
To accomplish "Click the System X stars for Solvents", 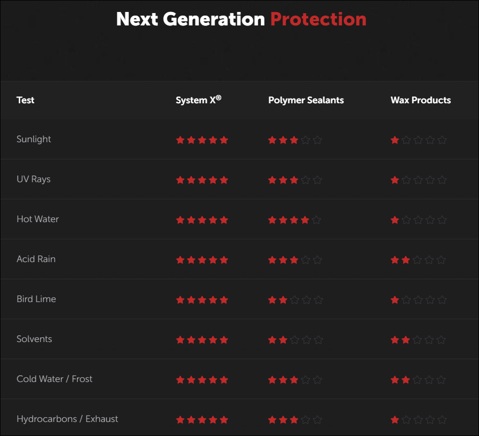I will click(202, 339).
